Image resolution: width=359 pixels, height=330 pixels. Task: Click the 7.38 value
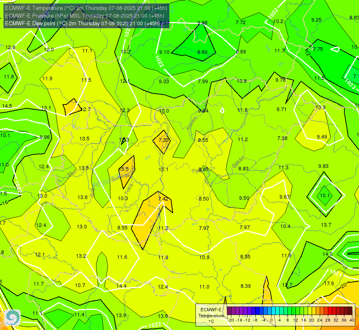[x=282, y=138]
